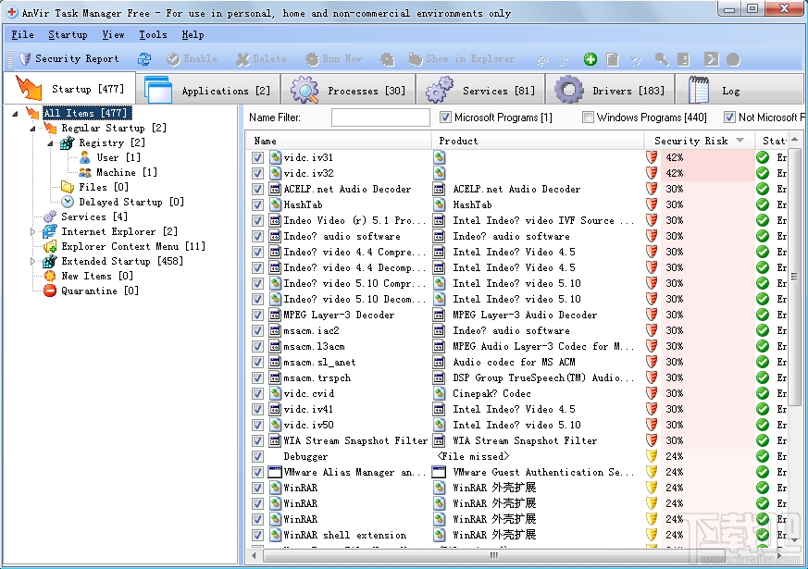
Task: Click the Security Report button
Action: 69,59
